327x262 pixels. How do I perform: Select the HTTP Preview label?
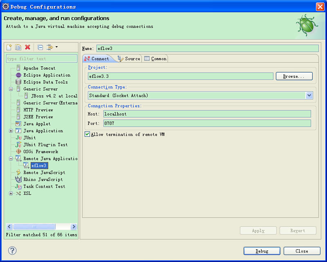click(38, 110)
